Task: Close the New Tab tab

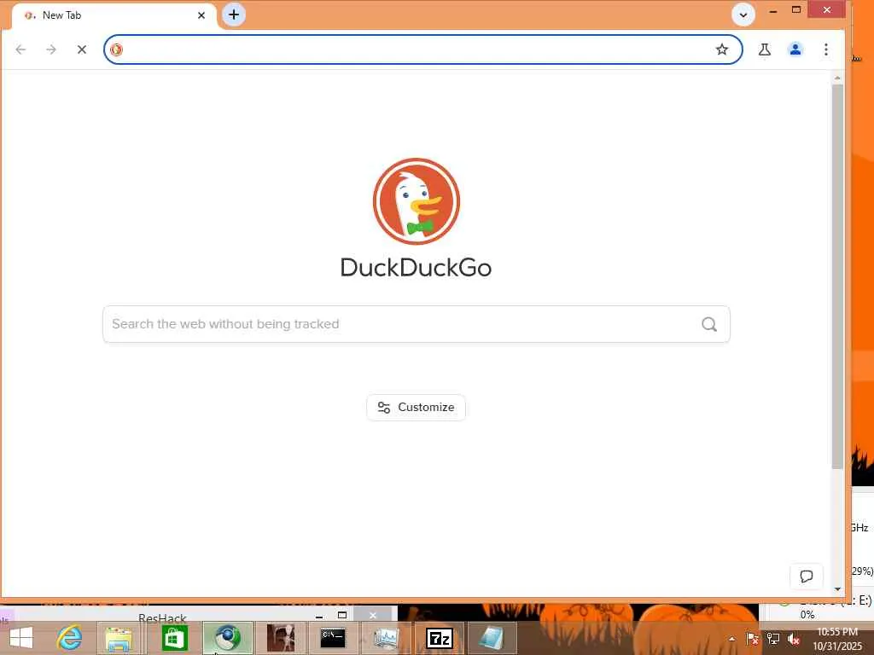Action: (x=201, y=15)
